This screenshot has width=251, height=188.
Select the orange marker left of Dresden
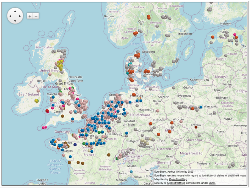151,124
